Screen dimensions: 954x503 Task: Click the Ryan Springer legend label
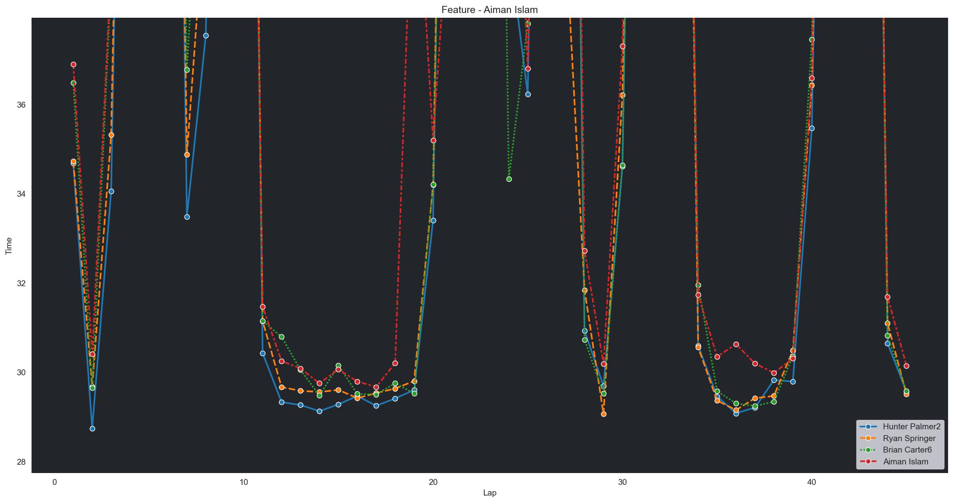coord(909,438)
